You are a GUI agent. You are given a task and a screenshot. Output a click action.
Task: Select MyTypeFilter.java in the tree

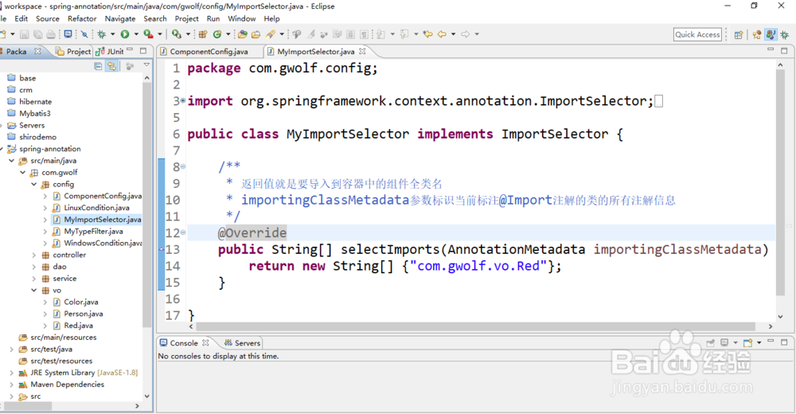click(x=93, y=231)
